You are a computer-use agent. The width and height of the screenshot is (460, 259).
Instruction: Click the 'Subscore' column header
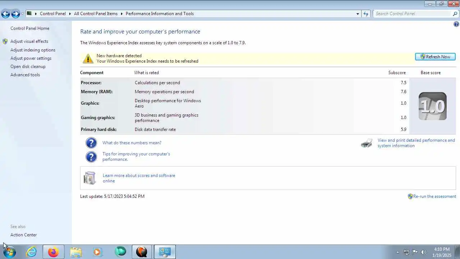tap(397, 73)
